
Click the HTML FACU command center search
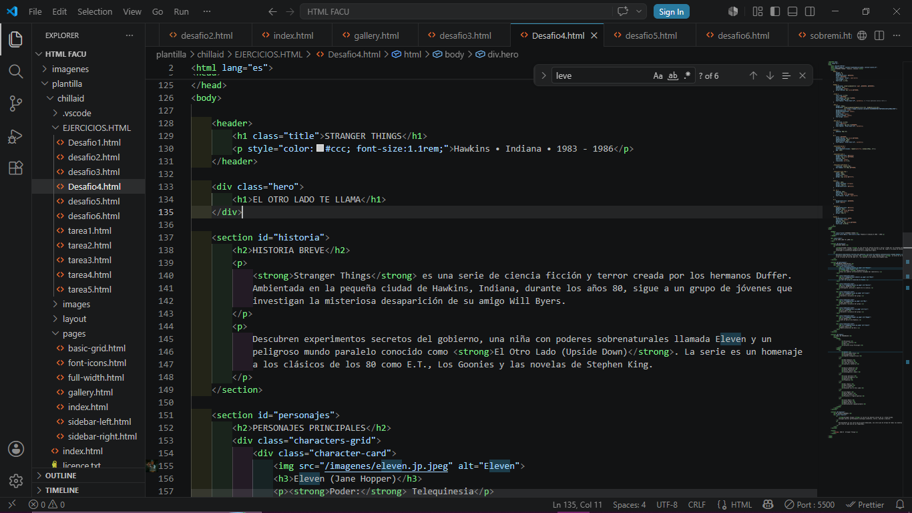456,11
